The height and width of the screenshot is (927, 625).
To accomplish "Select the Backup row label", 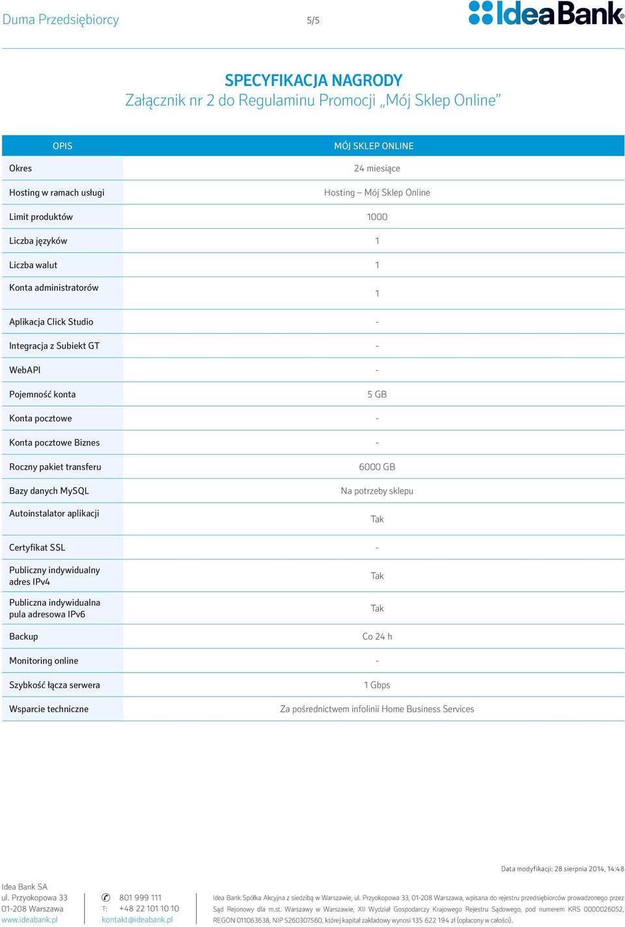I will (23, 637).
